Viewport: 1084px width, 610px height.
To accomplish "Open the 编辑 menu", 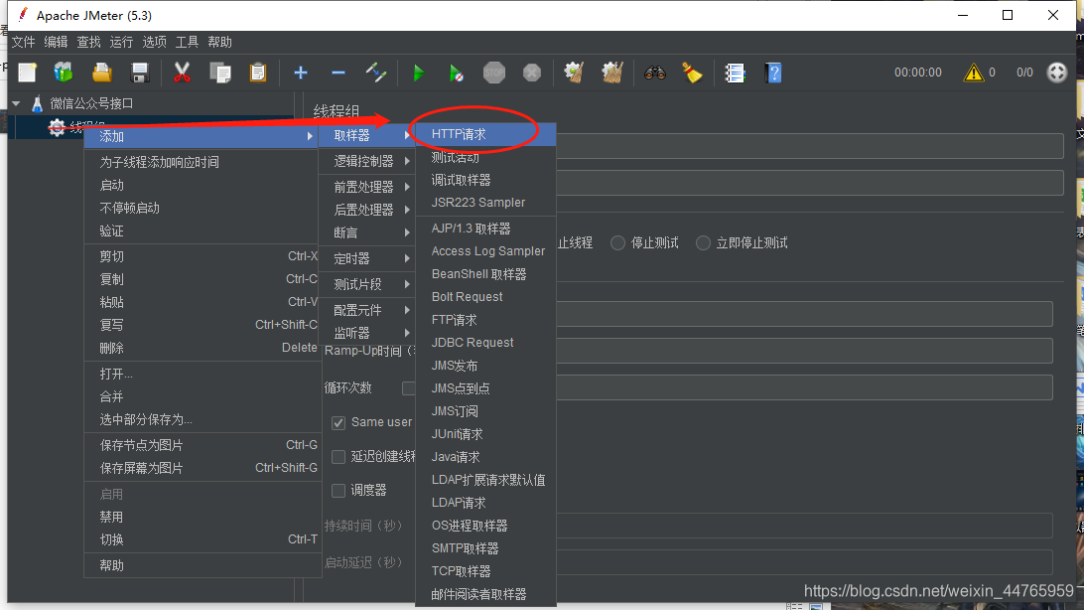I will coord(56,42).
